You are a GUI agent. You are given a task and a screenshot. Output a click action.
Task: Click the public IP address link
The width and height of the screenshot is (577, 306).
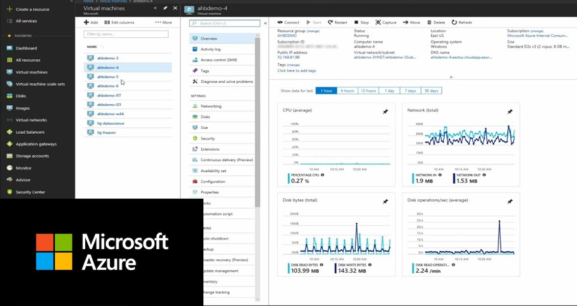click(x=288, y=57)
